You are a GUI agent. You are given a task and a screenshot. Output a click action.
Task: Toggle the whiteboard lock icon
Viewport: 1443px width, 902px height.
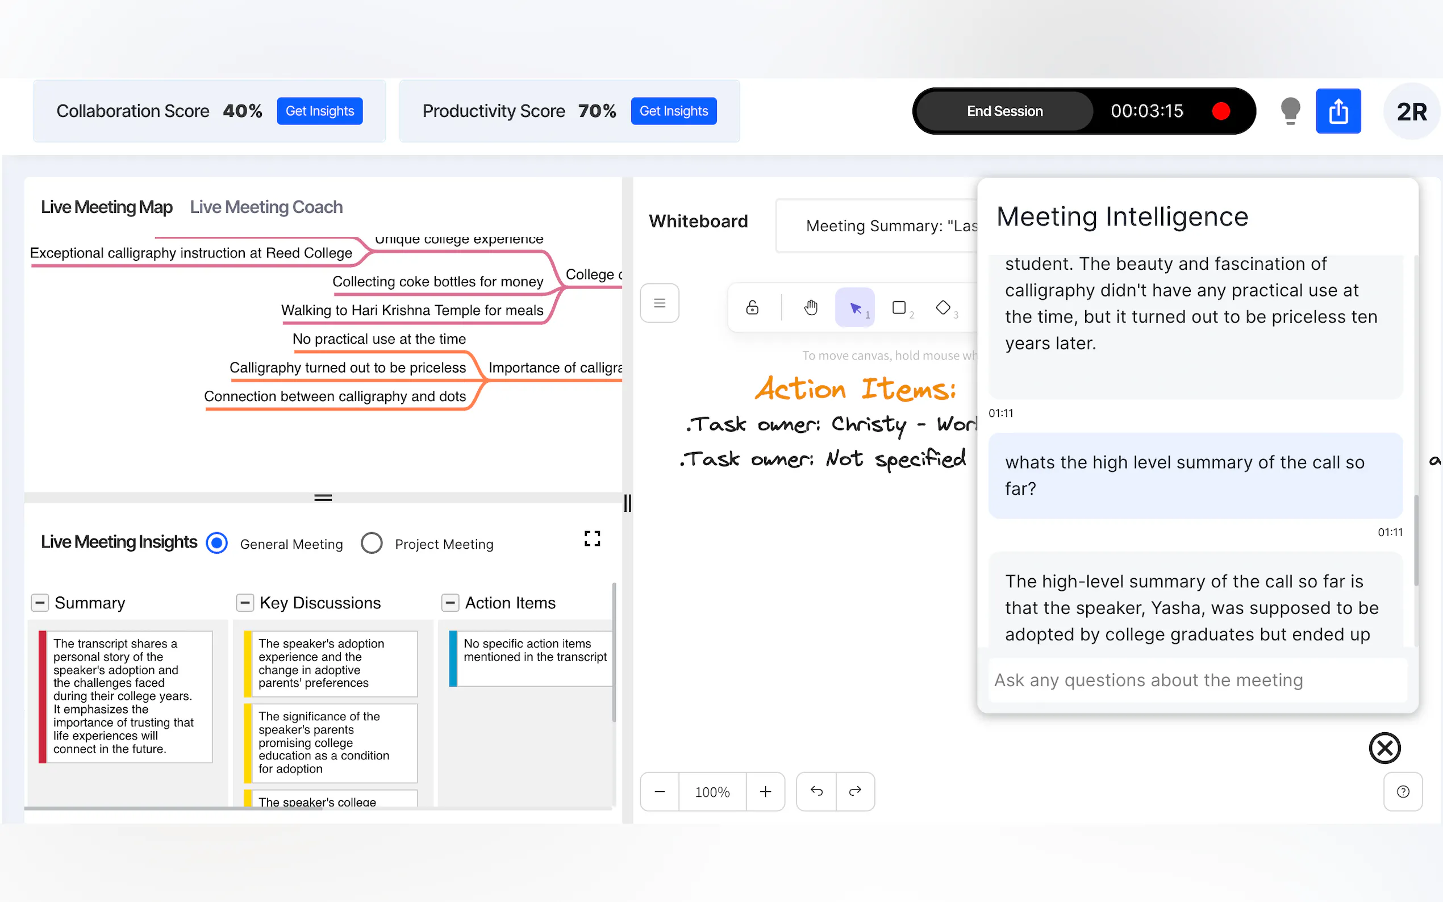click(752, 307)
